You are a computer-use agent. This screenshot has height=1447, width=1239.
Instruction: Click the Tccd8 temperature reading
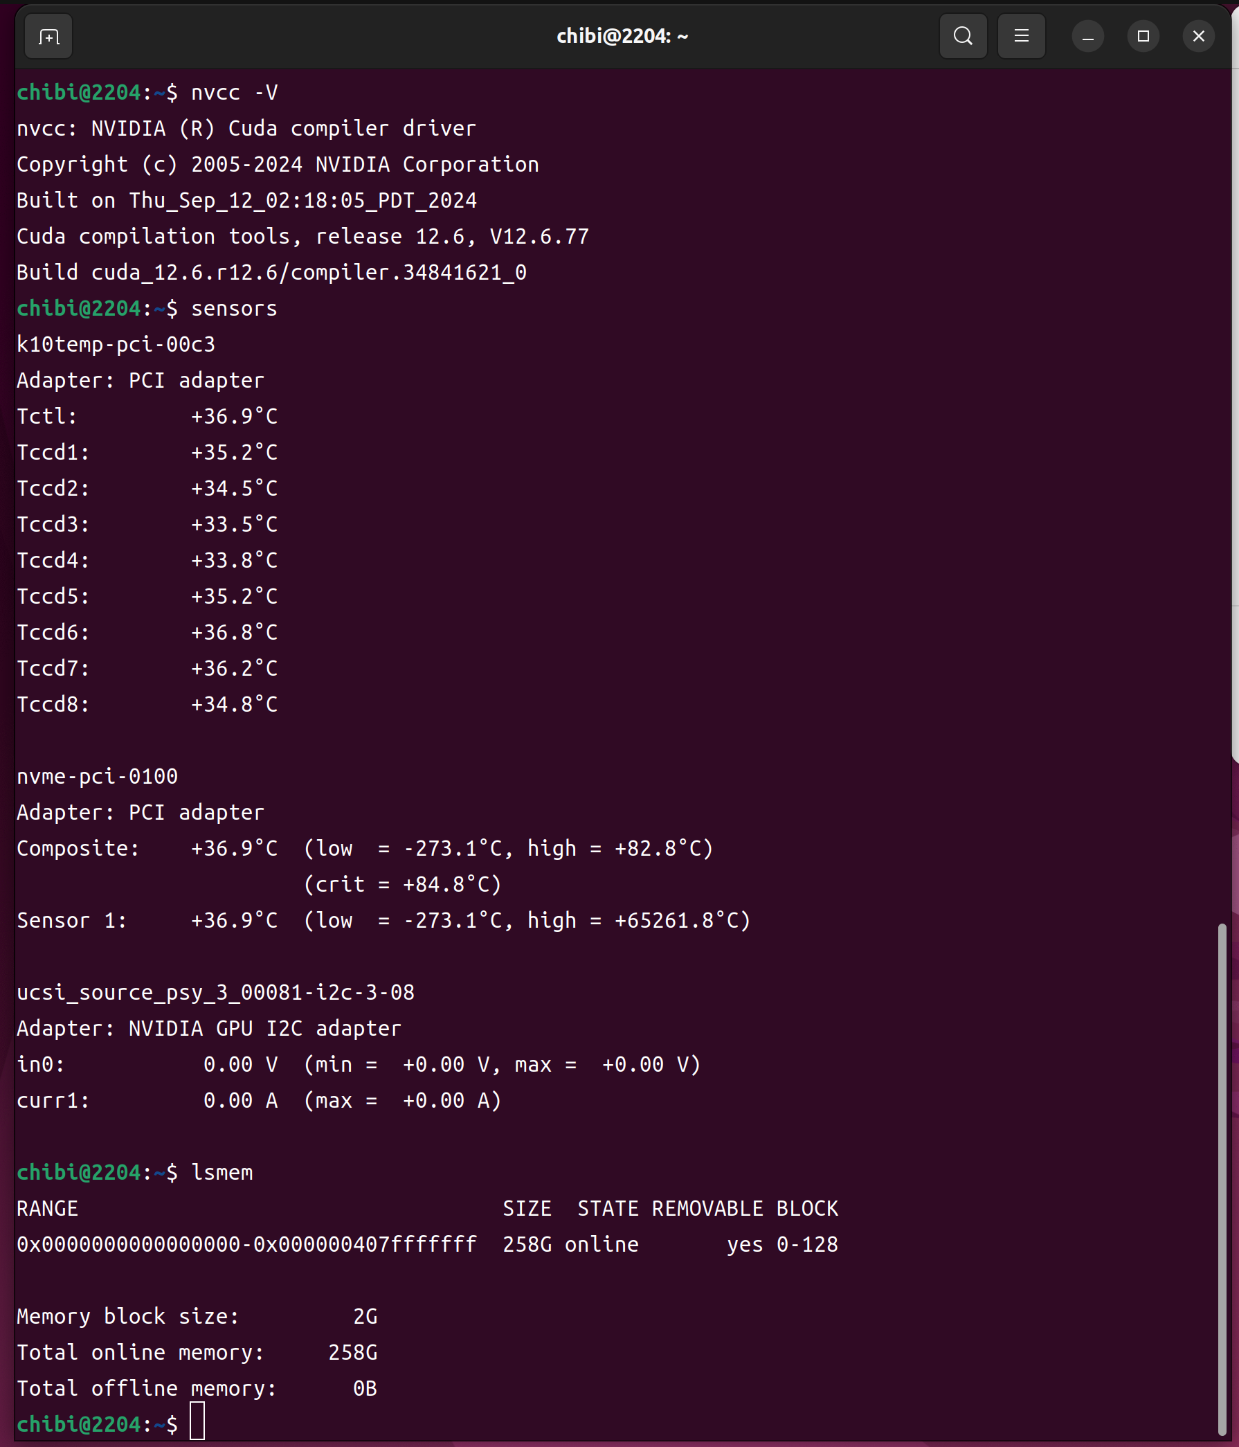[x=235, y=705]
